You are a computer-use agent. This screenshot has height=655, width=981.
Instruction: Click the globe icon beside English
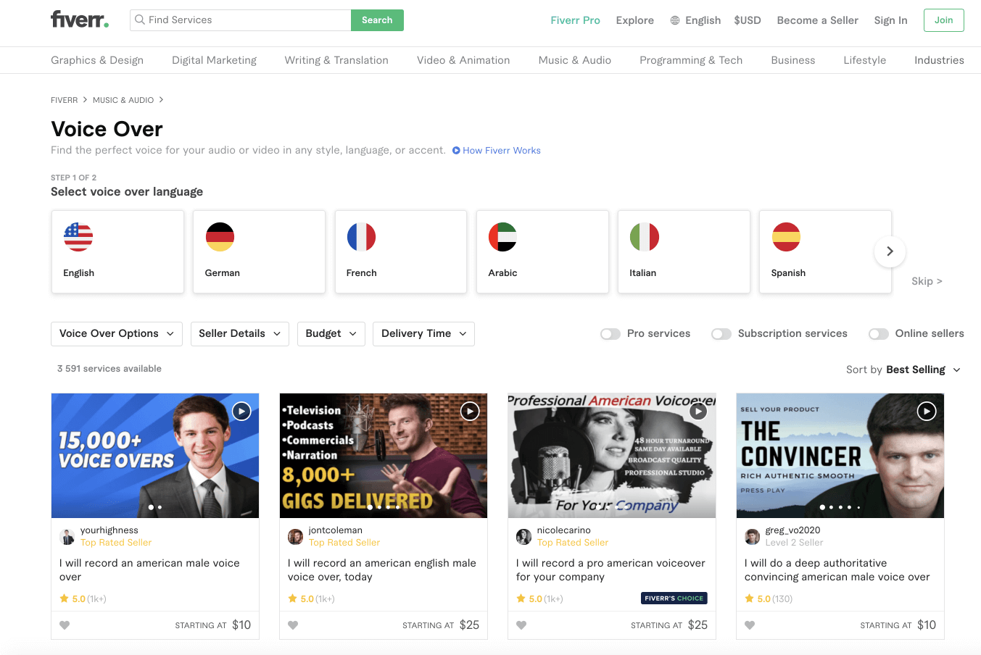click(x=675, y=20)
